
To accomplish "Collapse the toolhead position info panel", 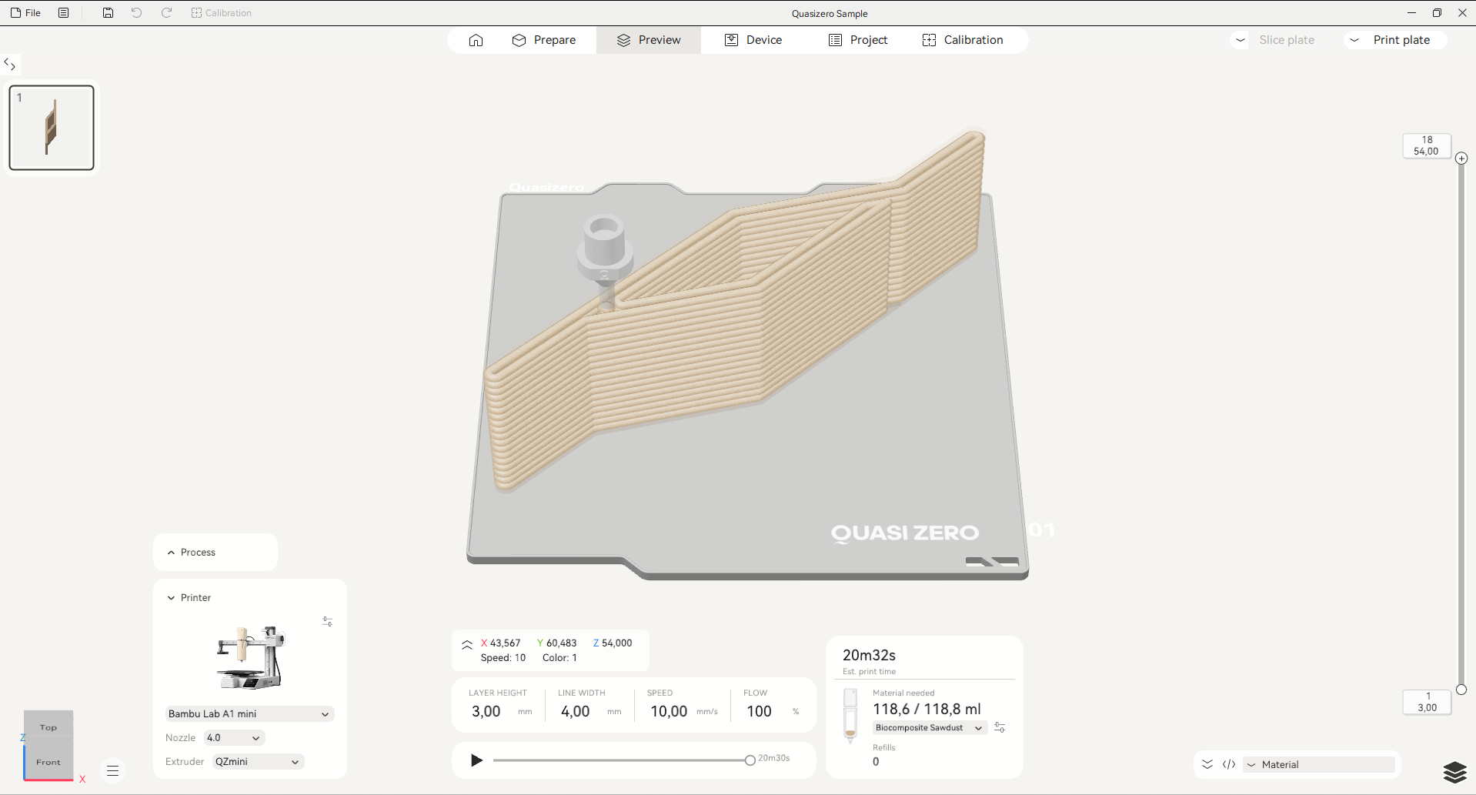I will point(467,645).
